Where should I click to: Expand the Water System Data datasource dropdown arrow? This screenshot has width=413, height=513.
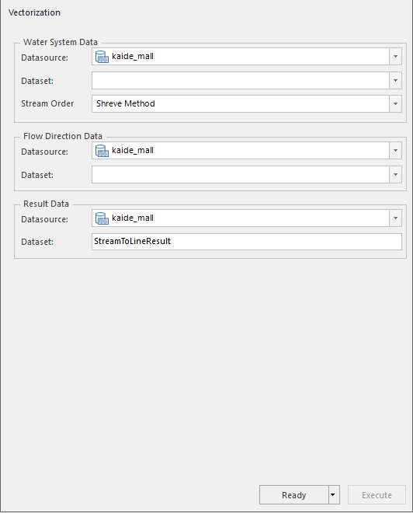pos(395,56)
